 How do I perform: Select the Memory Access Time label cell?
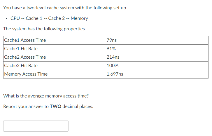pos(55,74)
